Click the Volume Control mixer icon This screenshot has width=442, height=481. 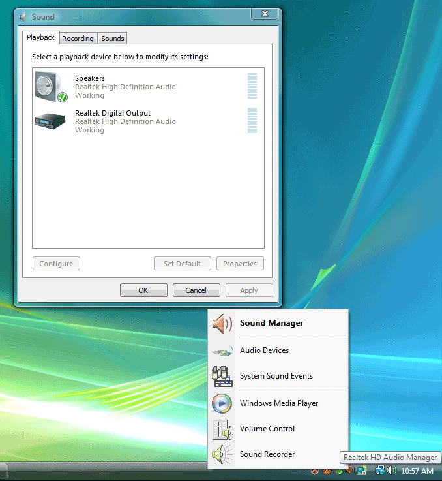click(x=222, y=429)
